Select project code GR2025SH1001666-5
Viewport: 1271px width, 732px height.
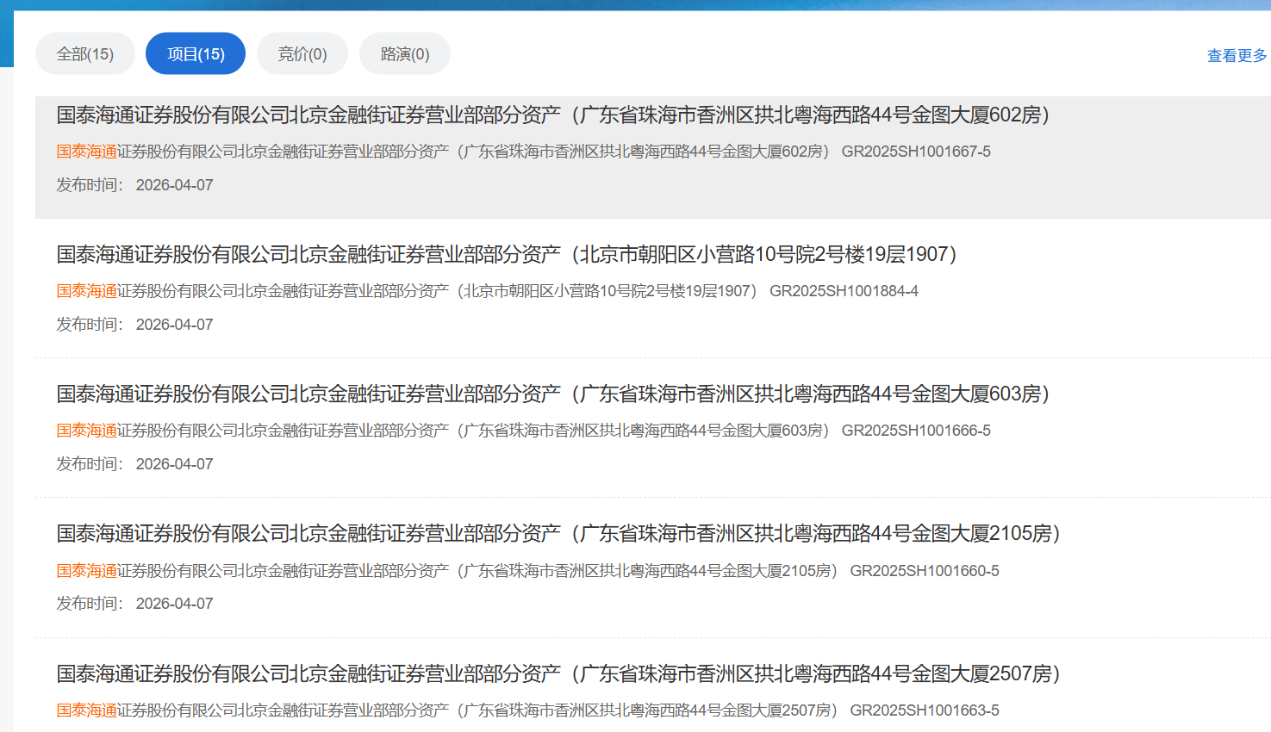916,431
